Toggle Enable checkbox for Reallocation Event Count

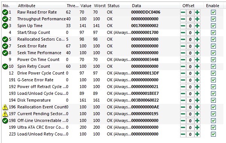click(213, 107)
